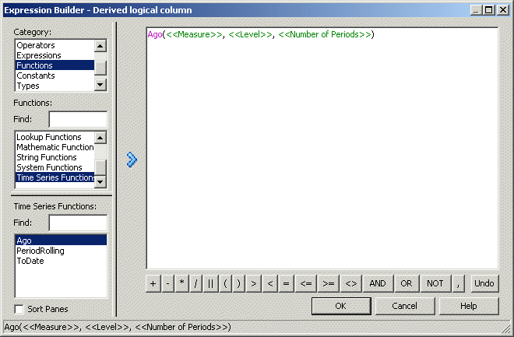Choose String Functions group
Viewport: 514px width, 337px height.
(x=55, y=157)
